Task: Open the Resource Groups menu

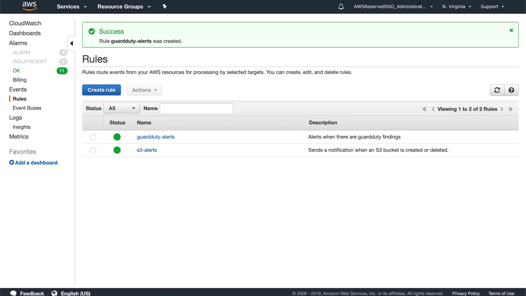Action: click(x=124, y=7)
